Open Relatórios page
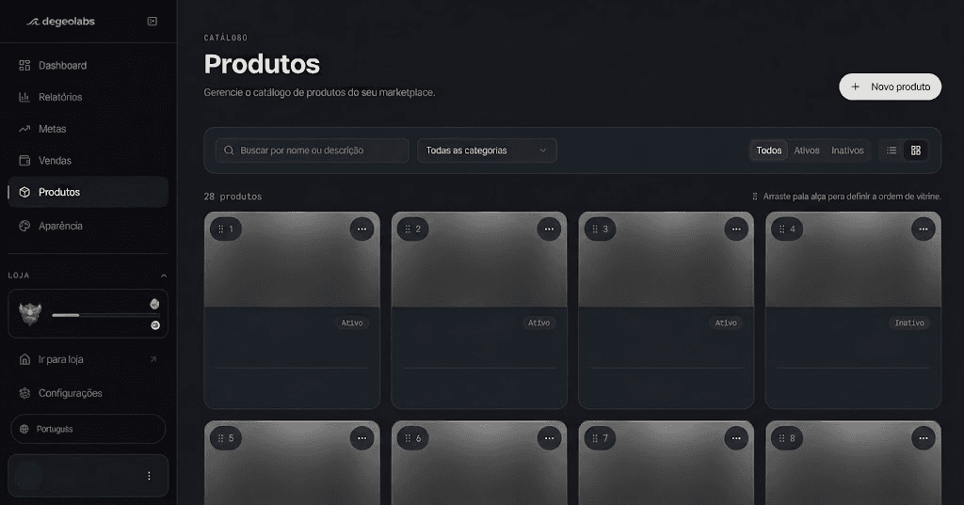Image resolution: width=964 pixels, height=505 pixels. point(88,97)
